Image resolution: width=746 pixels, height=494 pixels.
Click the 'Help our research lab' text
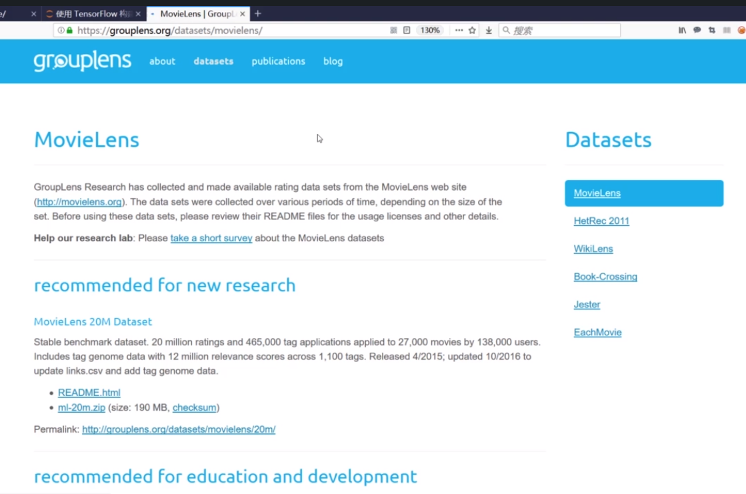pyautogui.click(x=83, y=238)
